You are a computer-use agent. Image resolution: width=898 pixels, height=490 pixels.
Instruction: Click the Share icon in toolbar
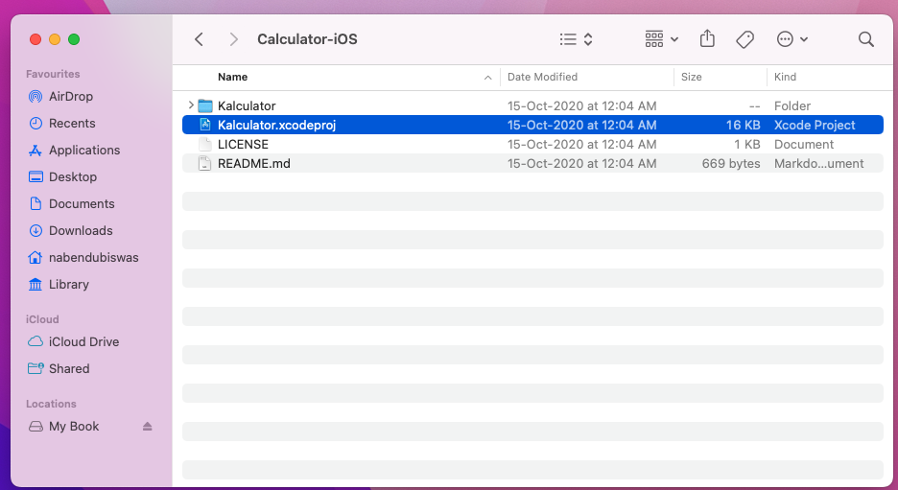click(x=707, y=38)
